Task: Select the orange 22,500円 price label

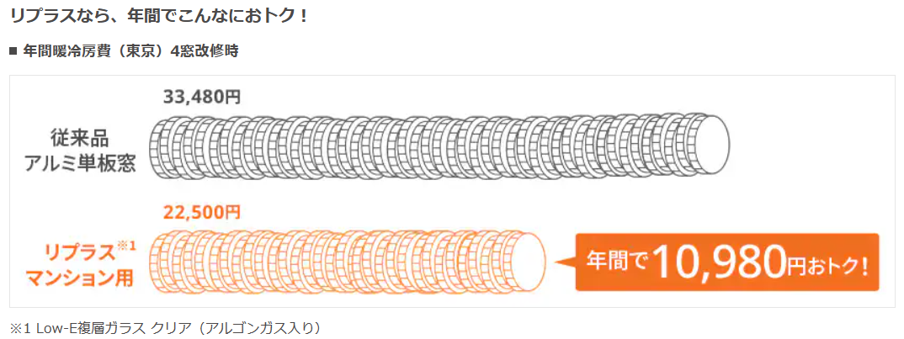Action: (200, 212)
